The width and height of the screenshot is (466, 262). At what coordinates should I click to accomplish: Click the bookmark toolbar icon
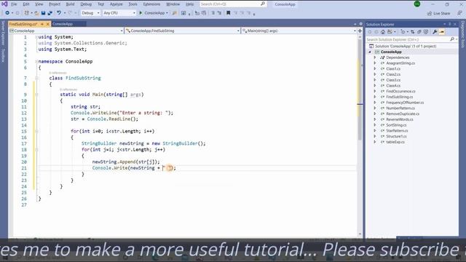[228, 13]
